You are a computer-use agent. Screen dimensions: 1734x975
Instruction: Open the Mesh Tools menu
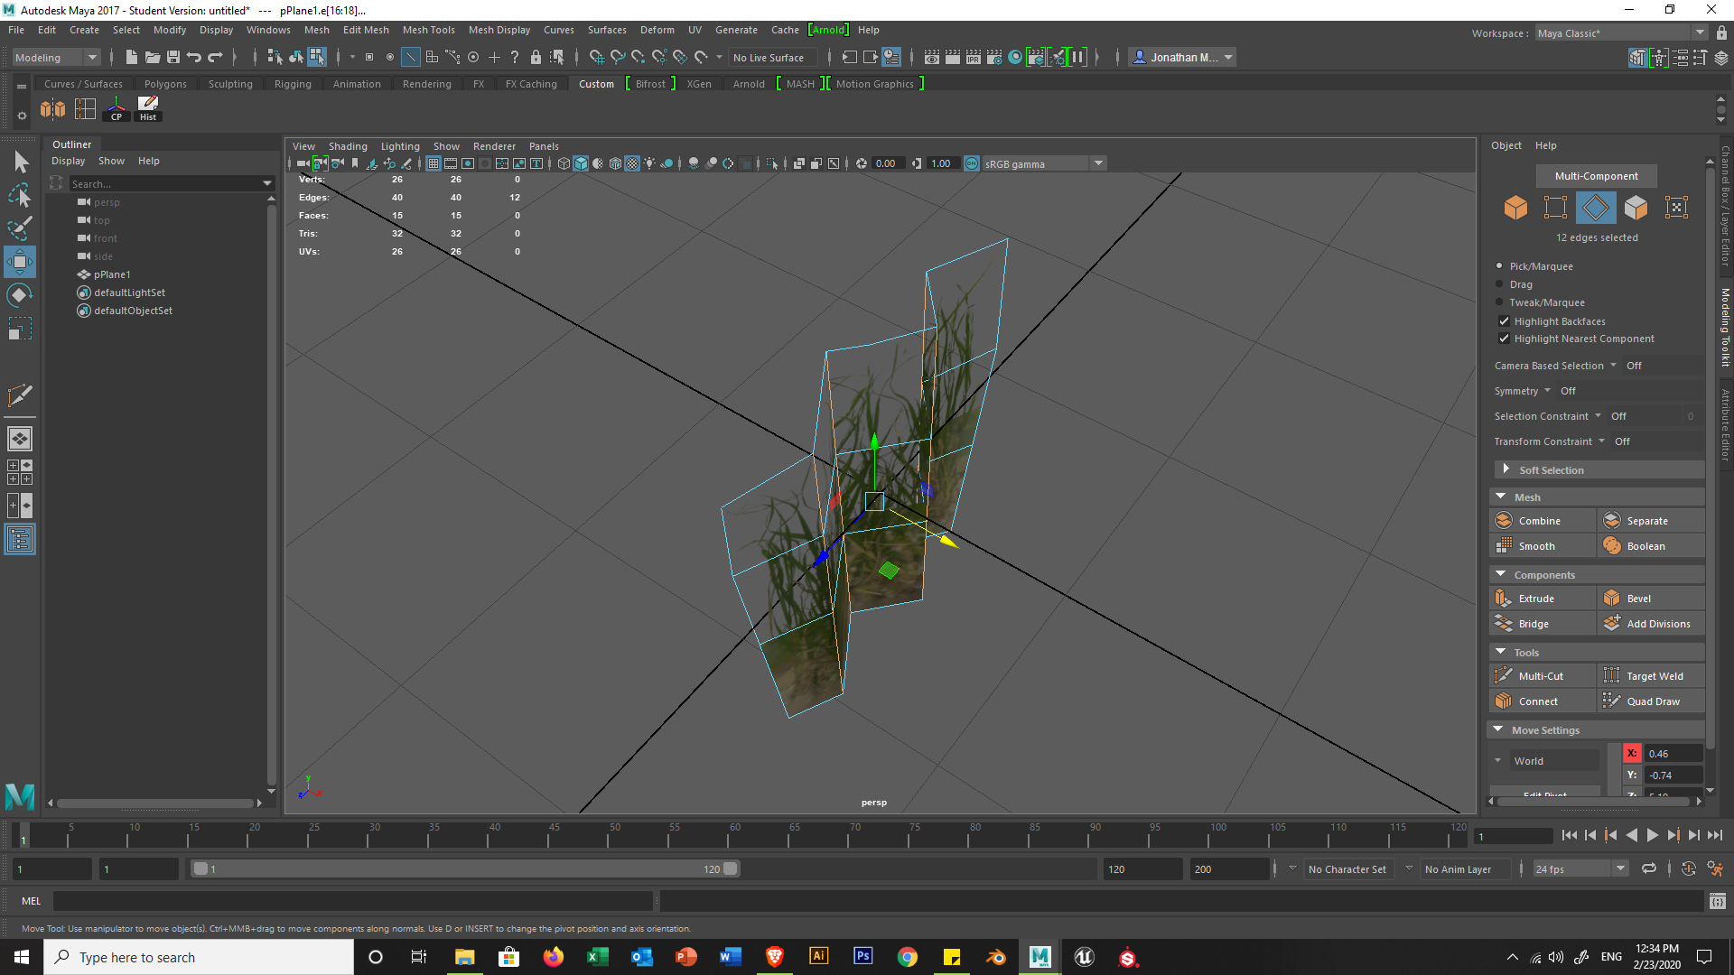[428, 30]
